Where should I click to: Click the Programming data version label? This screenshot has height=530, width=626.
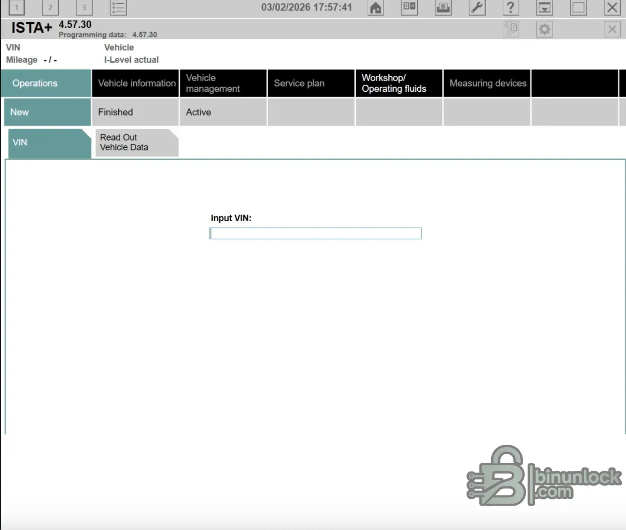coord(108,35)
